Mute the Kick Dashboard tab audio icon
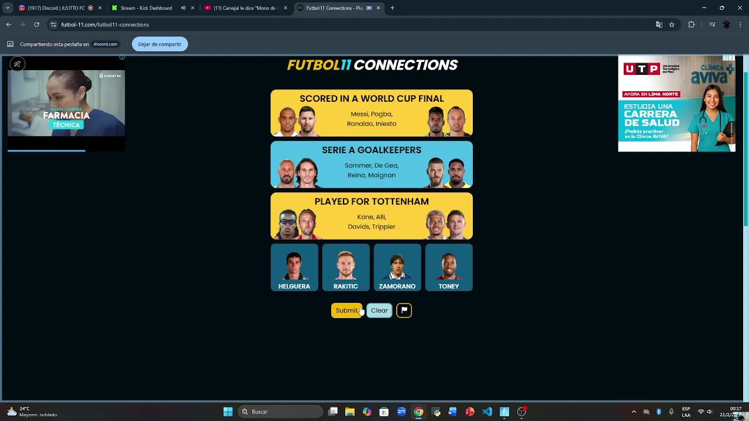This screenshot has width=749, height=421. coord(183,8)
